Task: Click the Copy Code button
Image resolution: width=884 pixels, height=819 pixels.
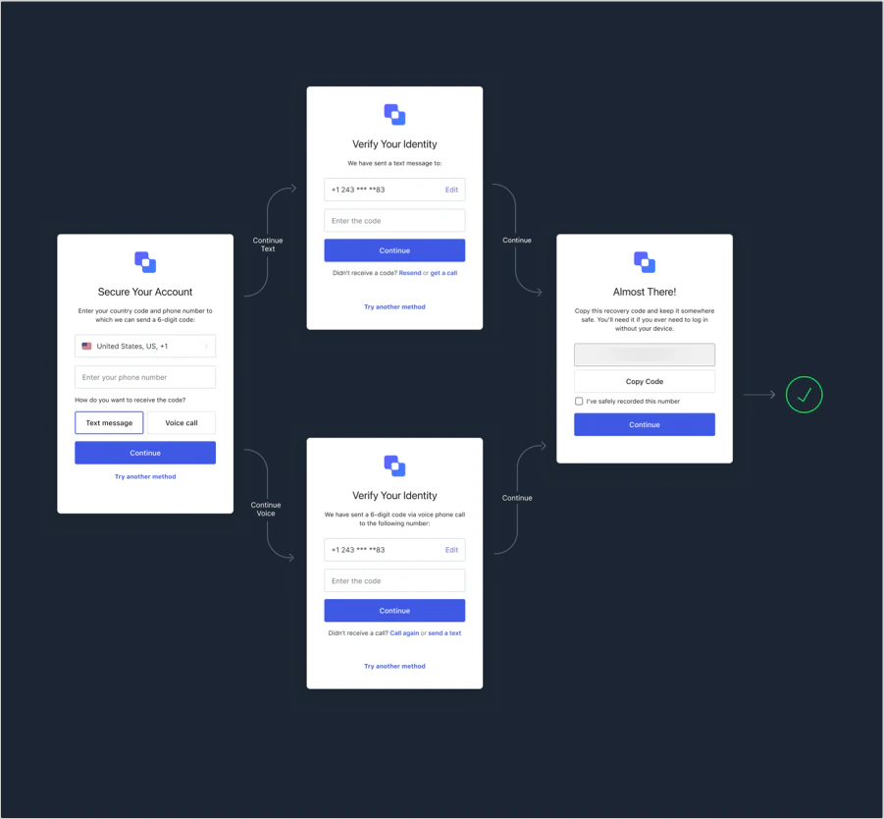Action: click(x=645, y=382)
